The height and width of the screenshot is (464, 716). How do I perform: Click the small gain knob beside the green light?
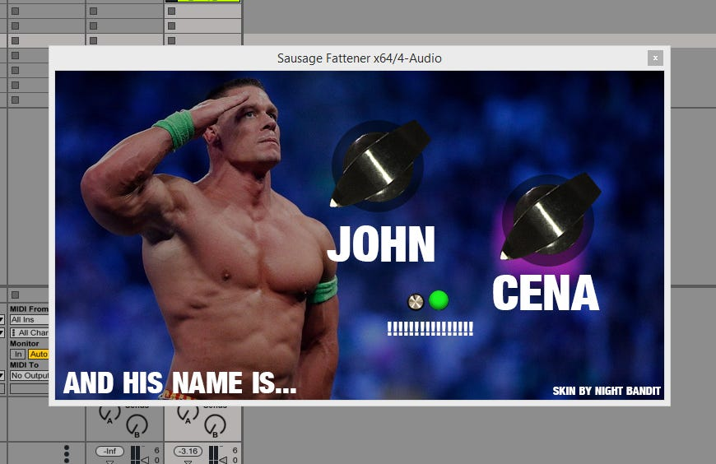click(x=415, y=301)
